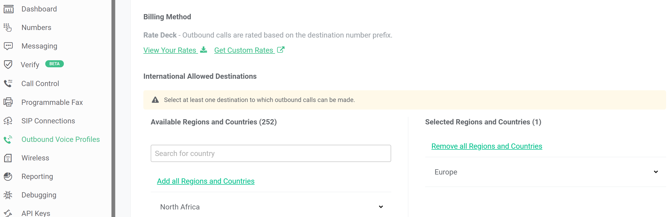Click the Wireless SIM card icon
Screen dimensions: 669x217
[8, 158]
